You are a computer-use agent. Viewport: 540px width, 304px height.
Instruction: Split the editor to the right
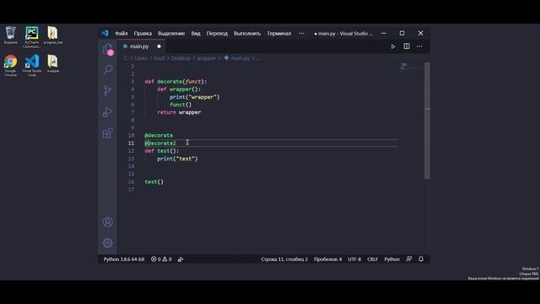tap(407, 46)
